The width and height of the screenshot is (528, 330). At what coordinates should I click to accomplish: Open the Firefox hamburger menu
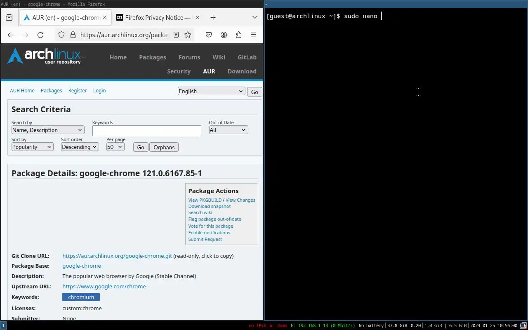[x=253, y=35]
